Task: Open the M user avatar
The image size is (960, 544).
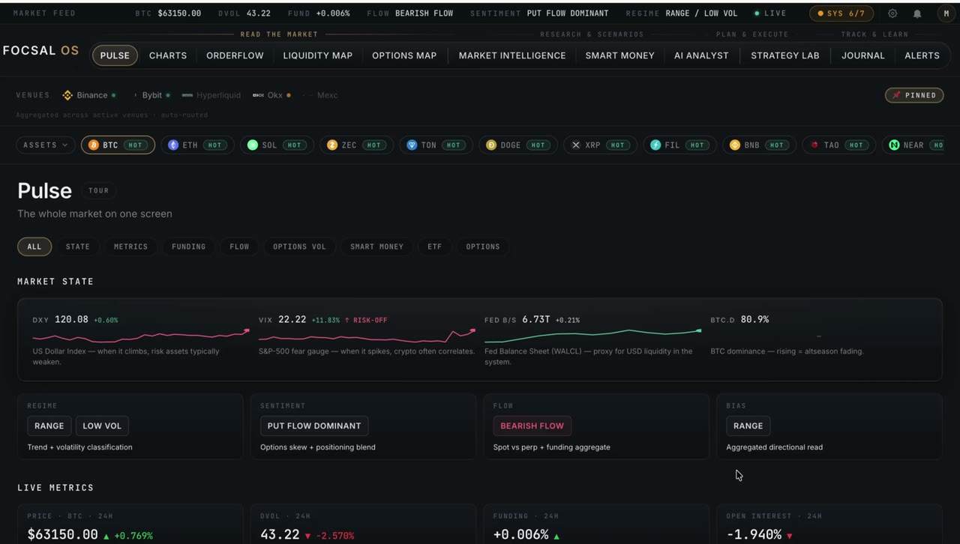Action: [946, 13]
